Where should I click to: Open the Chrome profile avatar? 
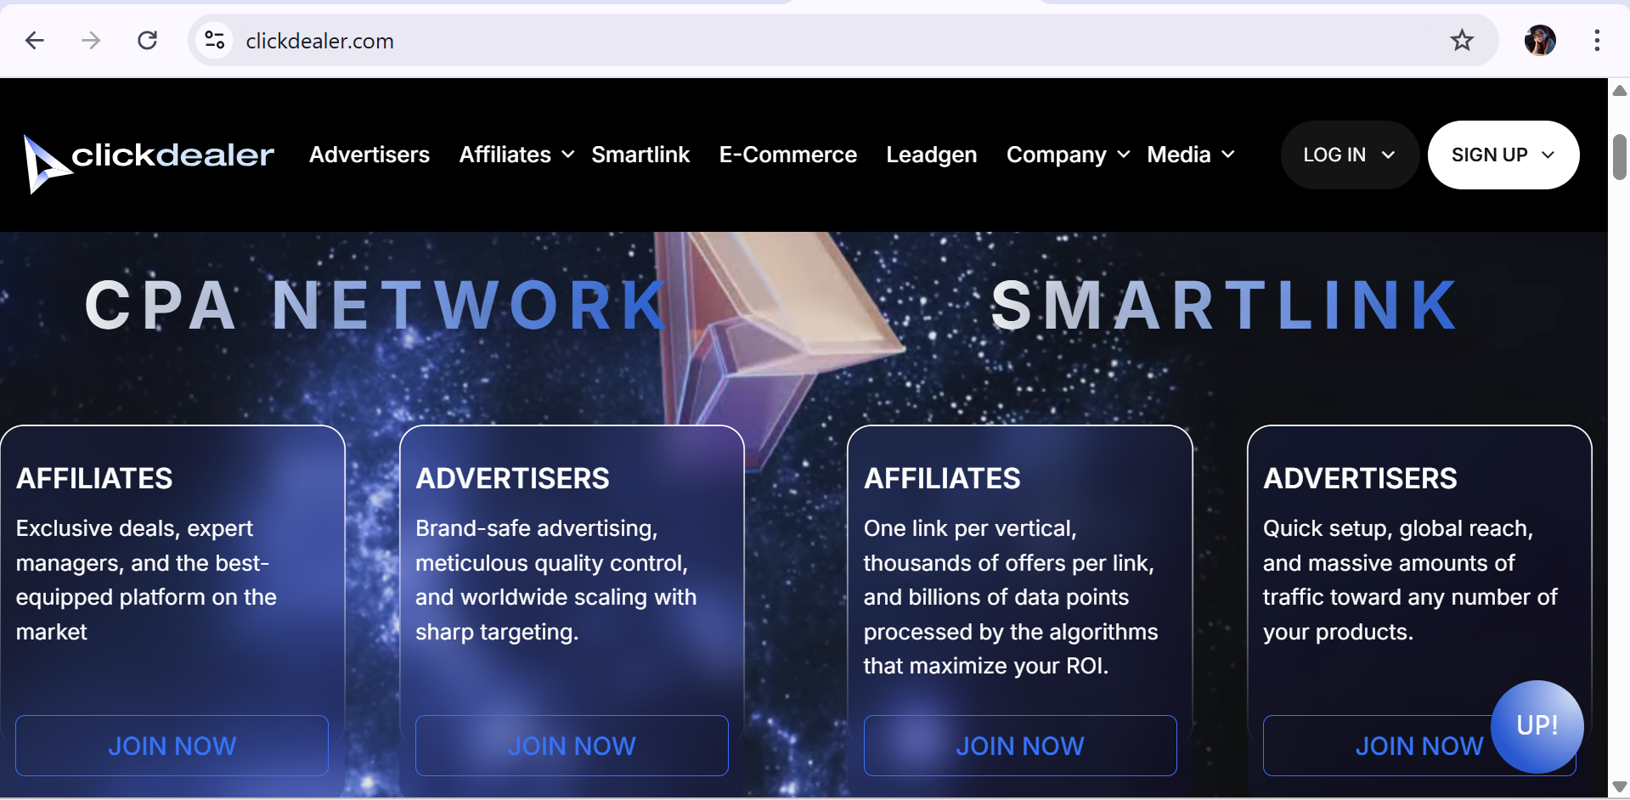(x=1540, y=40)
